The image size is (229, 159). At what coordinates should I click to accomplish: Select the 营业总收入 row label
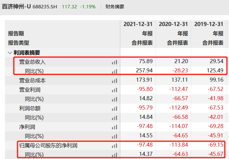tap(32, 62)
